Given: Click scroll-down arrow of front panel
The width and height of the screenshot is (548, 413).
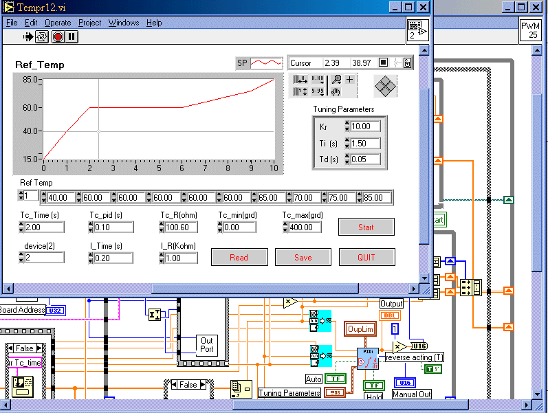Looking at the screenshot, I should click(x=424, y=278).
